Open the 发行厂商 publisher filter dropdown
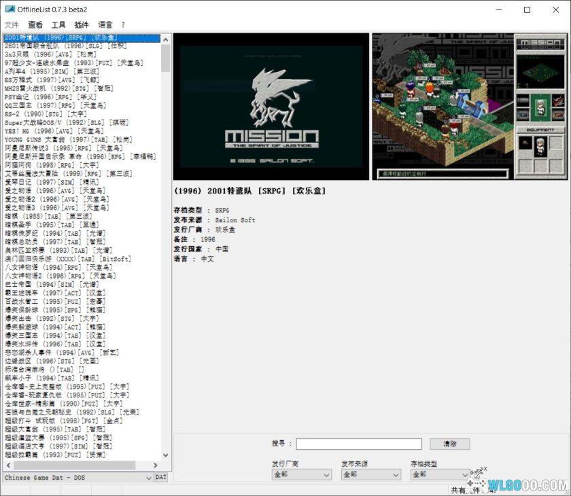Viewport: 571px width, 496px height. coord(301,474)
